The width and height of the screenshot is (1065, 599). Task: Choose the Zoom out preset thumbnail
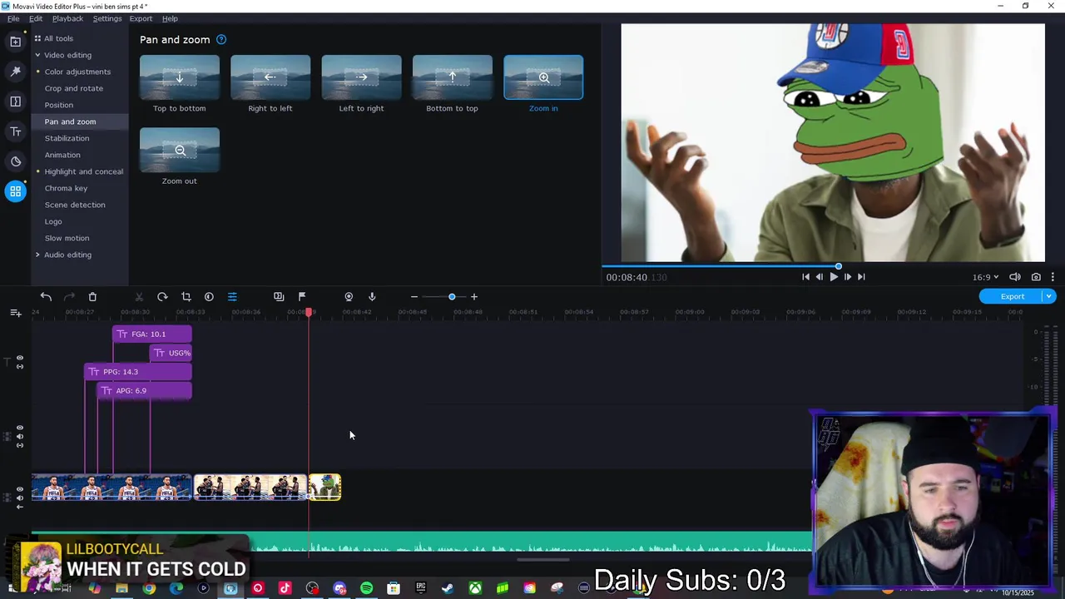(180, 150)
